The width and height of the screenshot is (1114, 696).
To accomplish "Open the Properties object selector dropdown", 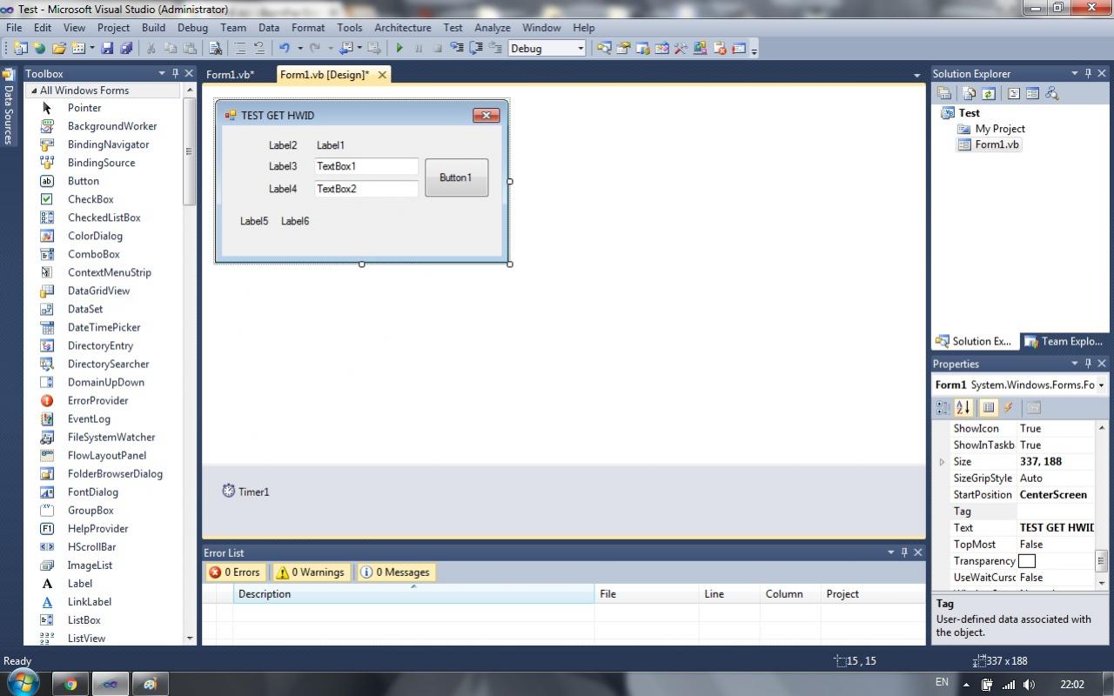I will pyautogui.click(x=1102, y=385).
